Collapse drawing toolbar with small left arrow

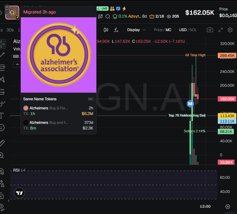[8, 201]
